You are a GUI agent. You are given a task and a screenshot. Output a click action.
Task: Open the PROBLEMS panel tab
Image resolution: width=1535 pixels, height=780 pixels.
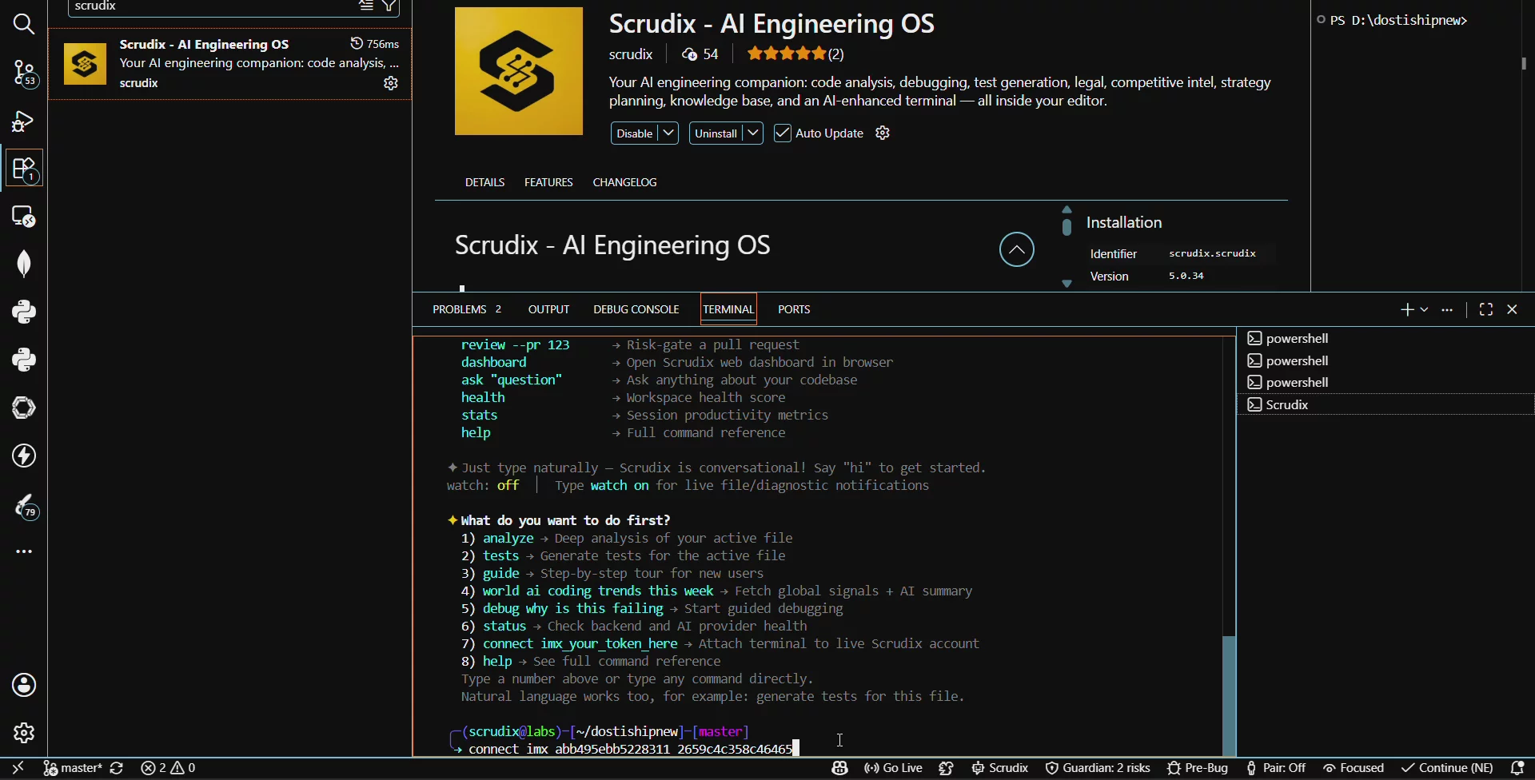click(467, 309)
